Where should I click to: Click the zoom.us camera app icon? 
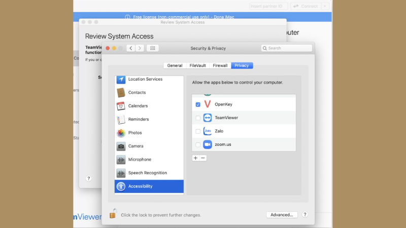(x=208, y=144)
